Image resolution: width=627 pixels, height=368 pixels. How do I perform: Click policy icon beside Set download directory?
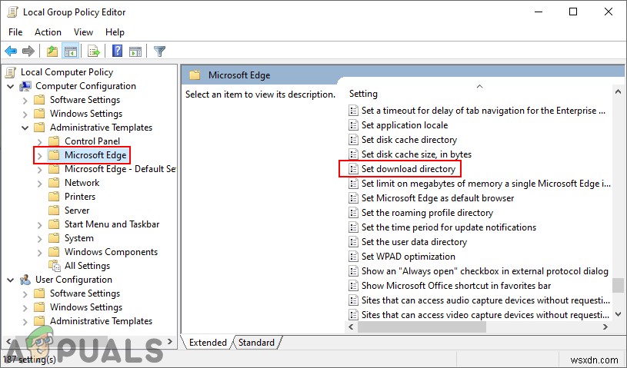tap(353, 169)
